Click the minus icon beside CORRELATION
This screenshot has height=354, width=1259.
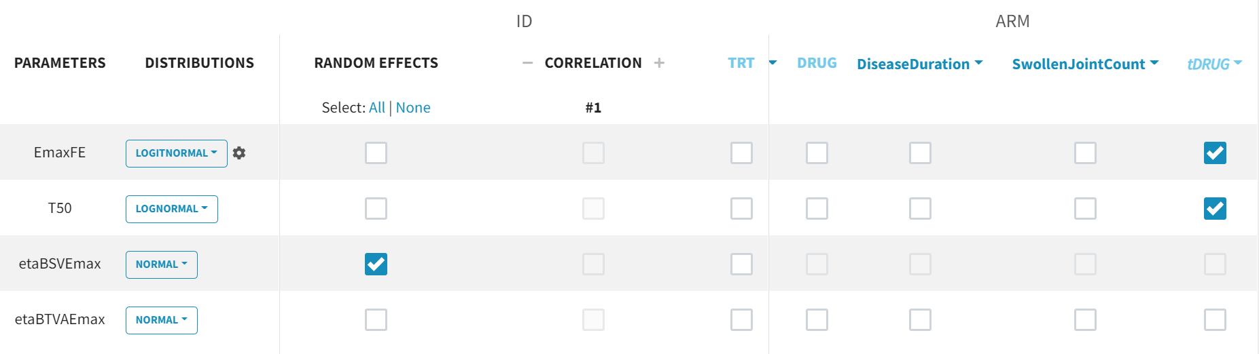527,63
